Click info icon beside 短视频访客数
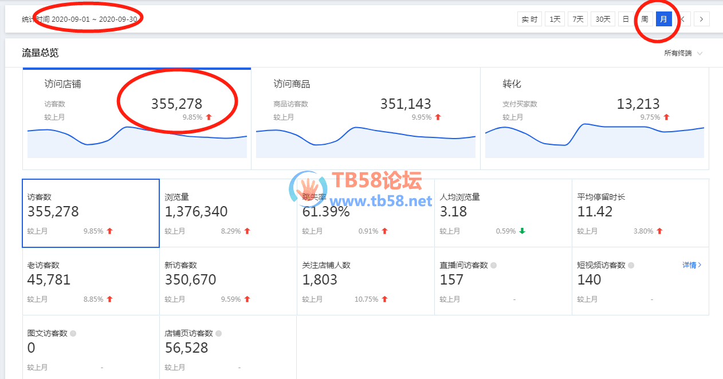Screen dimensions: 723x379 tap(631, 266)
